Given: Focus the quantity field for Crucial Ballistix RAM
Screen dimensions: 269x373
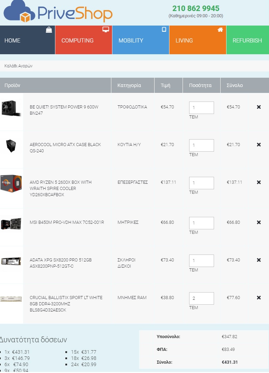Looking at the screenshot, I should [x=201, y=298].
